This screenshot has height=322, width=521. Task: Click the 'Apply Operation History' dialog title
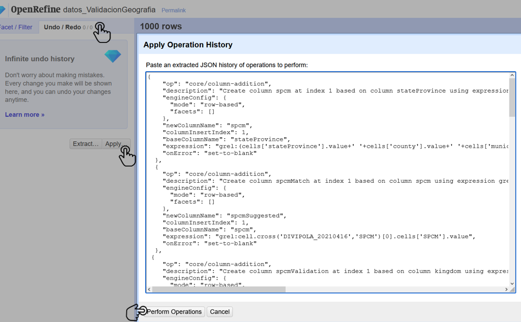coord(188,45)
